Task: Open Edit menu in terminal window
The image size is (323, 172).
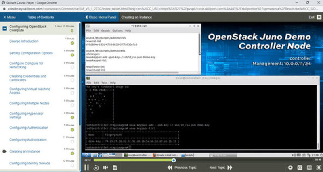Action: pyautogui.click(x=96, y=83)
